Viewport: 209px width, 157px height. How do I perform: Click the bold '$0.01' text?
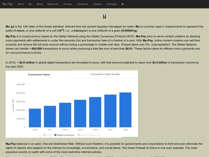pyautogui.click(x=129, y=48)
